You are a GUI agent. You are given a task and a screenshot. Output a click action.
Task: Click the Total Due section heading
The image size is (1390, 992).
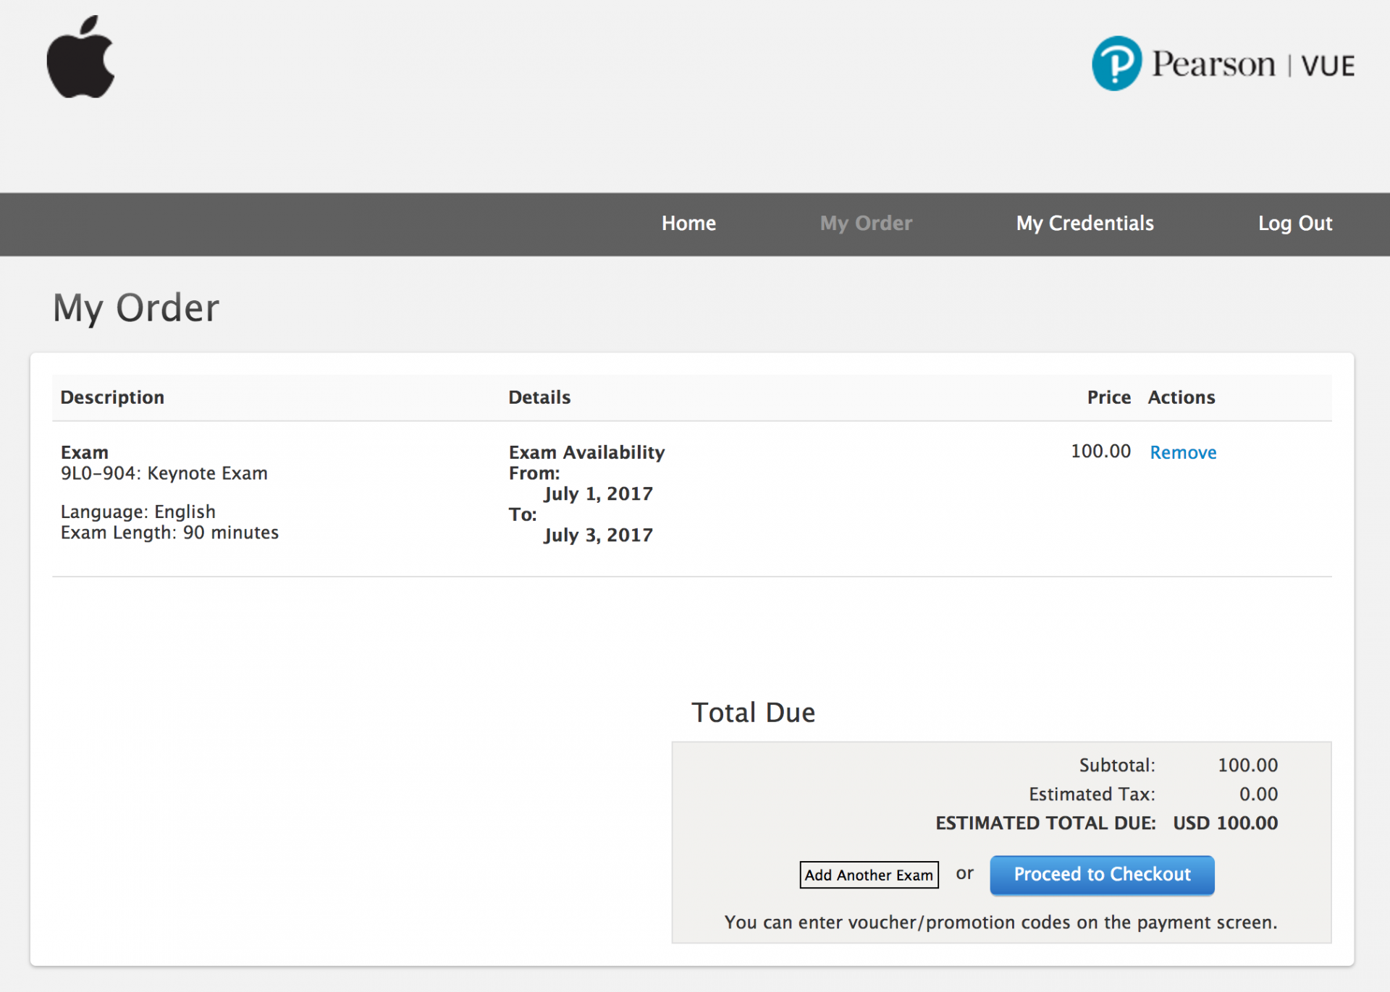coord(753,713)
